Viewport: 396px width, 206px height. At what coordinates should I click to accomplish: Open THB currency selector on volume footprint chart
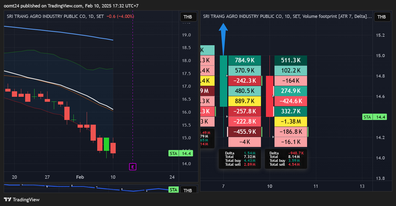(382, 17)
